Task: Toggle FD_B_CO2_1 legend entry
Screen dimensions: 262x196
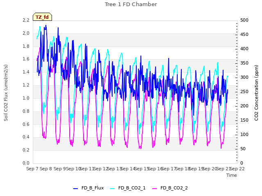Action: click(x=128, y=188)
